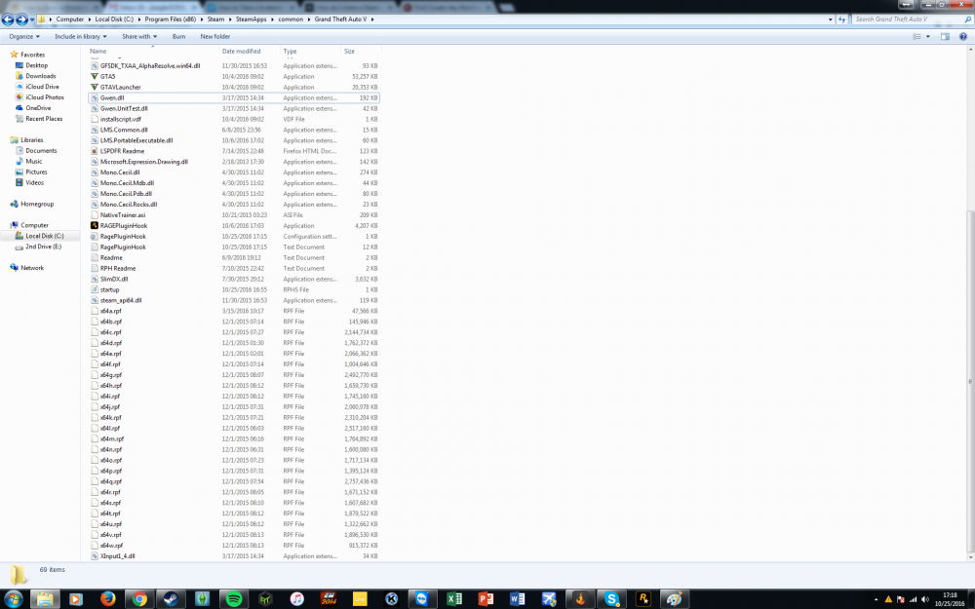Open Spotify from the taskbar
Viewport: 975px width, 609px height.
(234, 599)
